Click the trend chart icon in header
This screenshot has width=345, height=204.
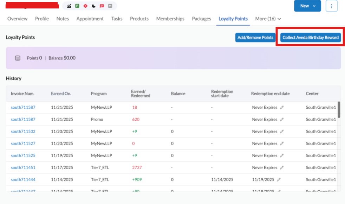69,6
